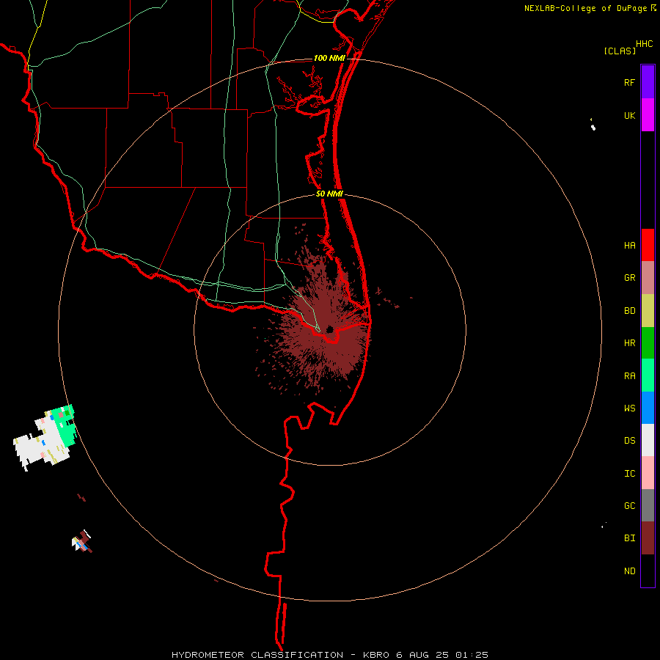Click the BI legend label
This screenshot has width=660, height=660.
point(629,538)
